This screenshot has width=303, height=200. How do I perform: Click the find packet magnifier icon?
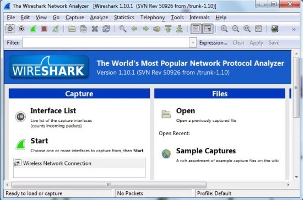coord(123,29)
